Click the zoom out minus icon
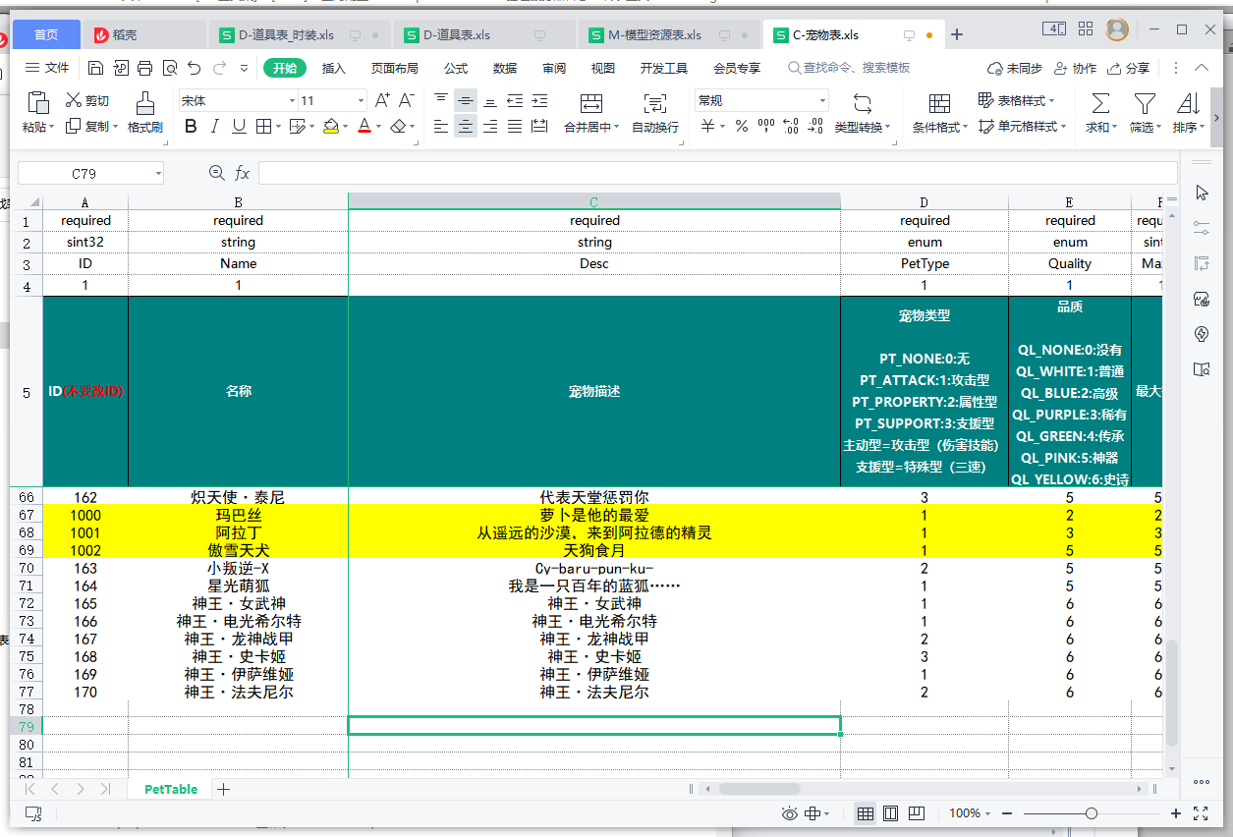The image size is (1233, 837). [1006, 813]
